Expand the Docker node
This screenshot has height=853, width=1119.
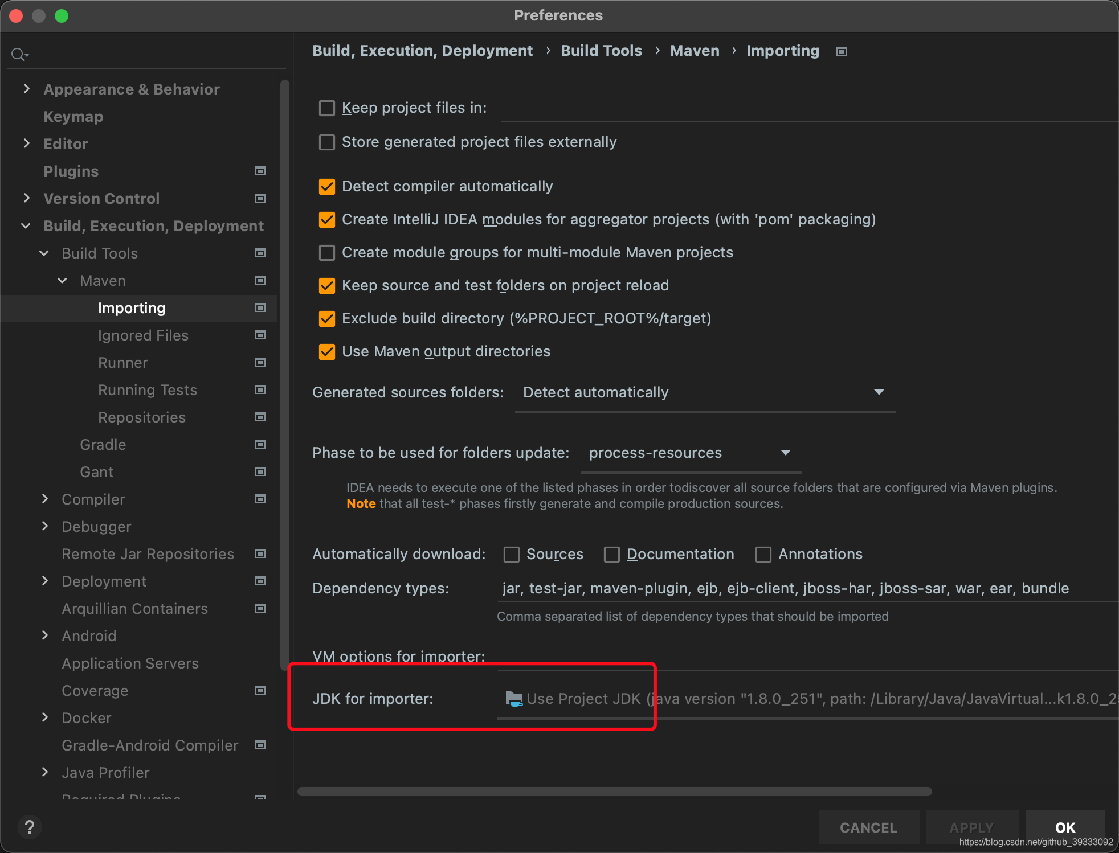point(44,717)
